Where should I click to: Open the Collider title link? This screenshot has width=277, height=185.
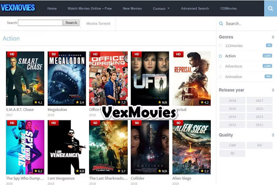138,178
